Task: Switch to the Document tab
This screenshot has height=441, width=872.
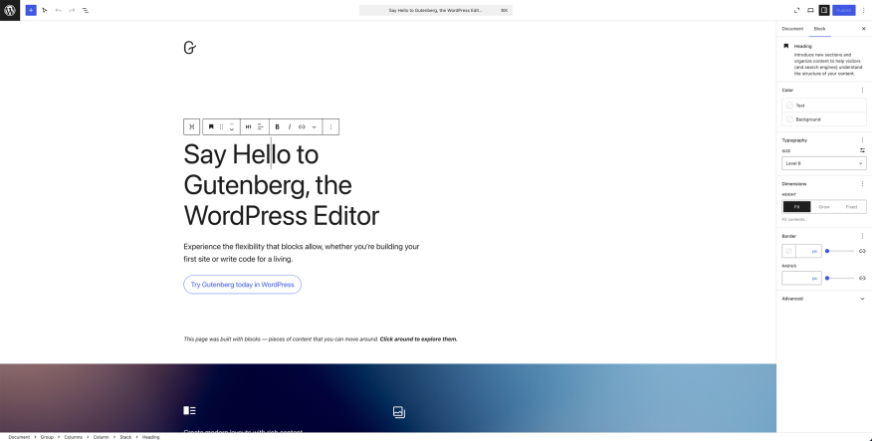Action: [792, 28]
